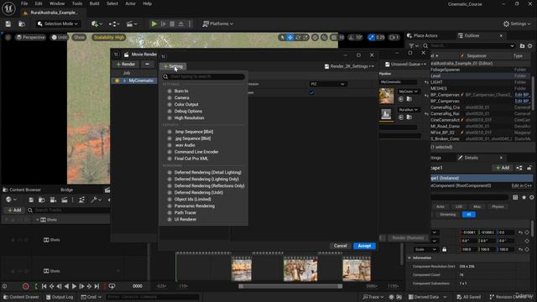Image resolution: width=537 pixels, height=302 pixels.
Task: Select .wav Audio export option
Action: (185, 145)
